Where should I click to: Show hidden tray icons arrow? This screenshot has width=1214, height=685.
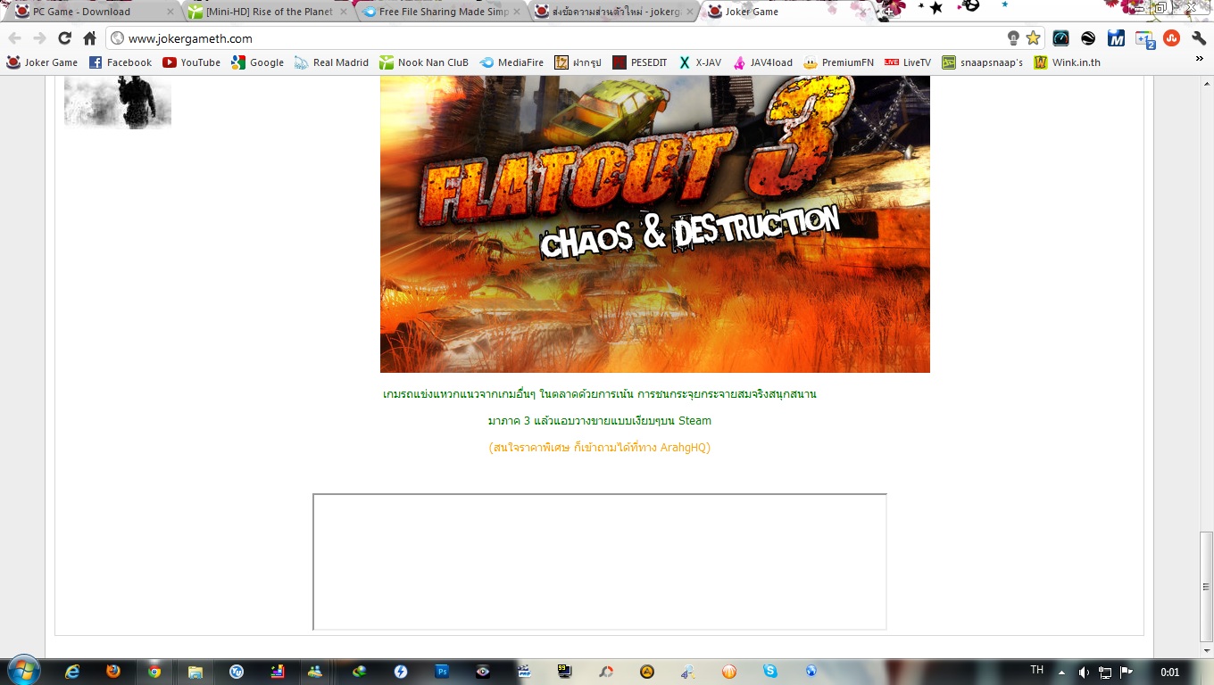click(1061, 673)
